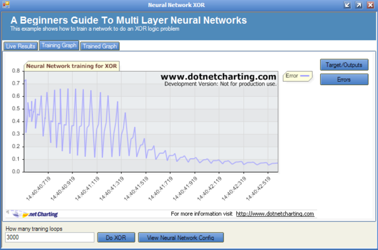Click the y-axis value 0.0

[x=16, y=172]
